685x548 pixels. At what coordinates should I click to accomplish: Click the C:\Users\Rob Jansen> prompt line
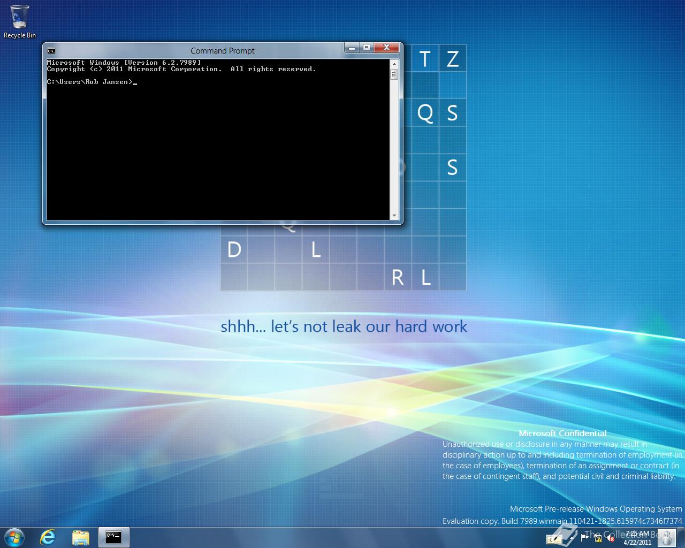pos(92,82)
